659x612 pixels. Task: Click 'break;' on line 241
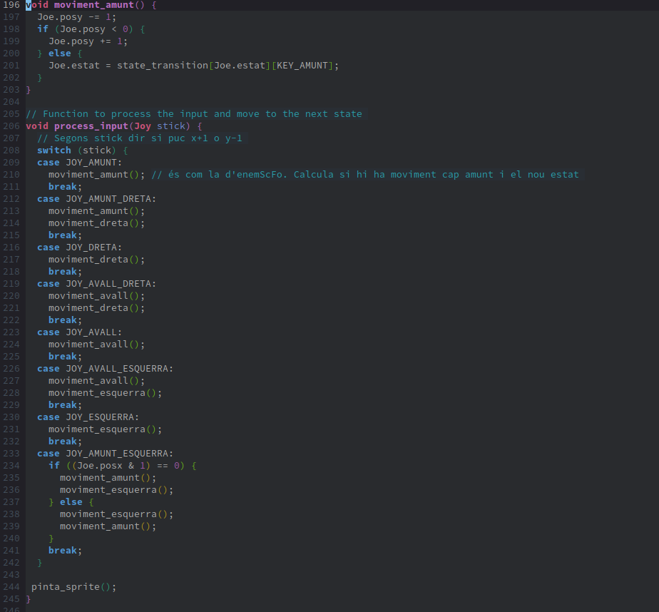click(65, 551)
